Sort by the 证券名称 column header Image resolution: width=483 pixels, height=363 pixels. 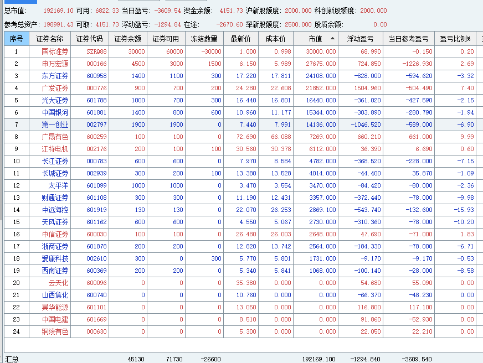click(50, 39)
